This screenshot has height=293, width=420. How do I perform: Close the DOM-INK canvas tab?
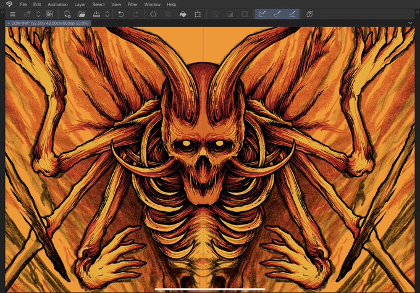(8, 23)
